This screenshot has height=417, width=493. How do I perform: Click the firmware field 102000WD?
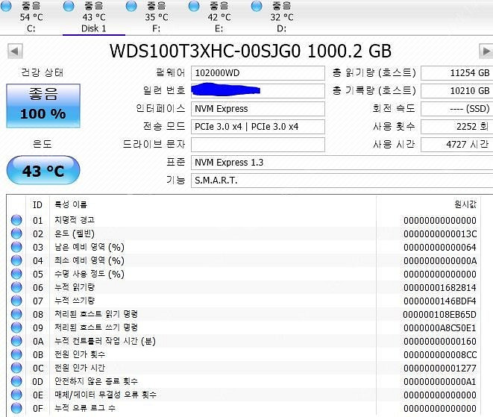258,73
